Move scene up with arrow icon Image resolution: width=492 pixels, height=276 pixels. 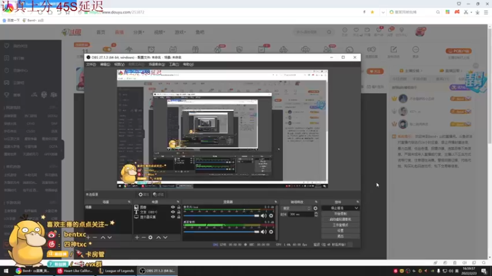coord(103,237)
